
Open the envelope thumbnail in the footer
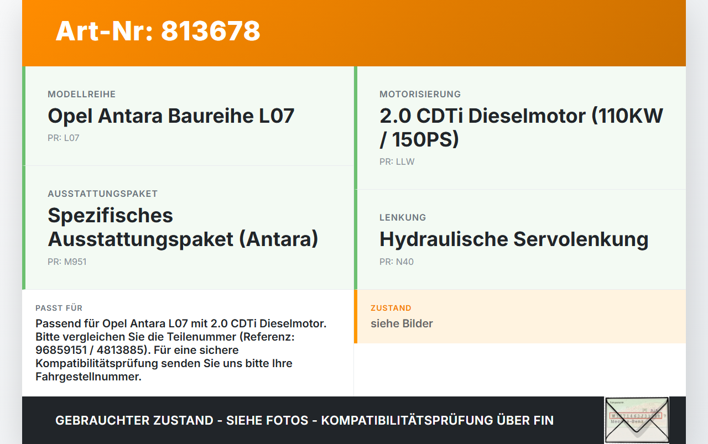tap(637, 420)
